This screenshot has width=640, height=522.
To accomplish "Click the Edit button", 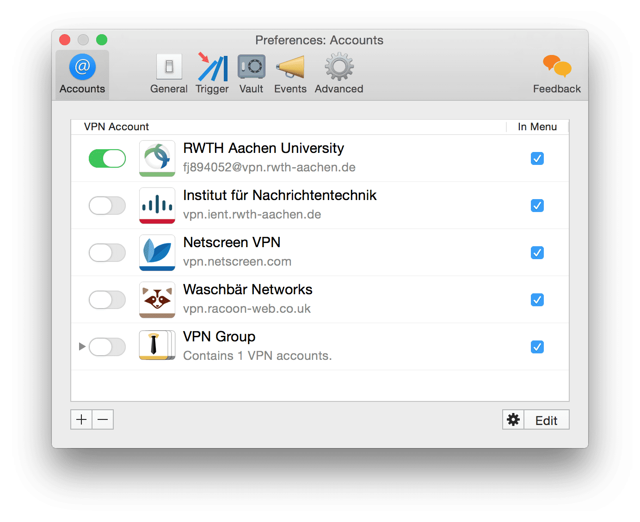I will [x=547, y=419].
